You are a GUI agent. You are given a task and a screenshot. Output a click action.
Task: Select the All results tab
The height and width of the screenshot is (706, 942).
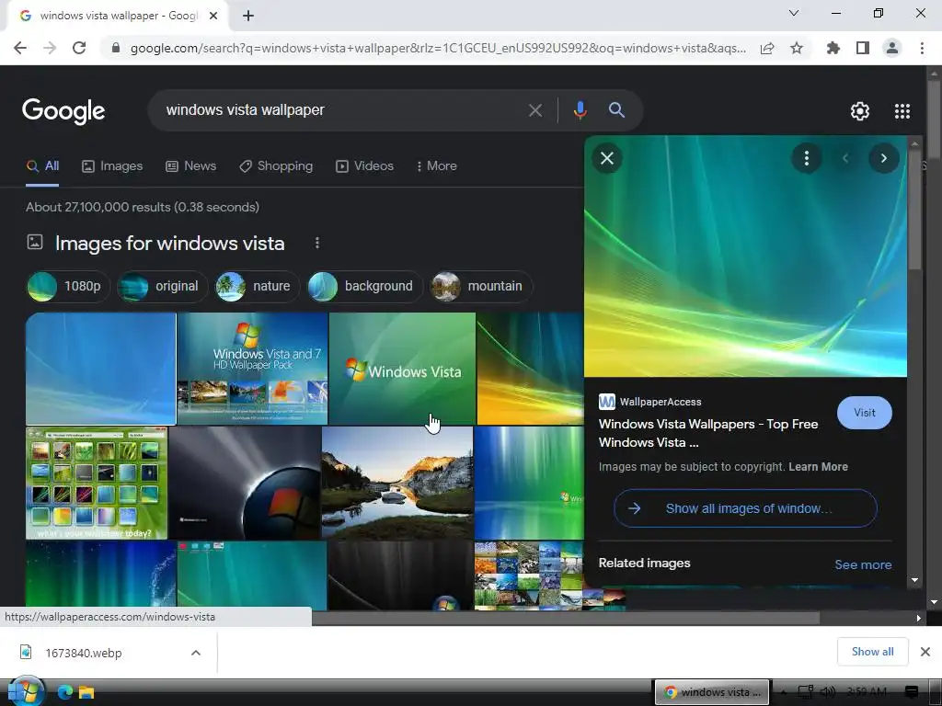[x=42, y=166]
